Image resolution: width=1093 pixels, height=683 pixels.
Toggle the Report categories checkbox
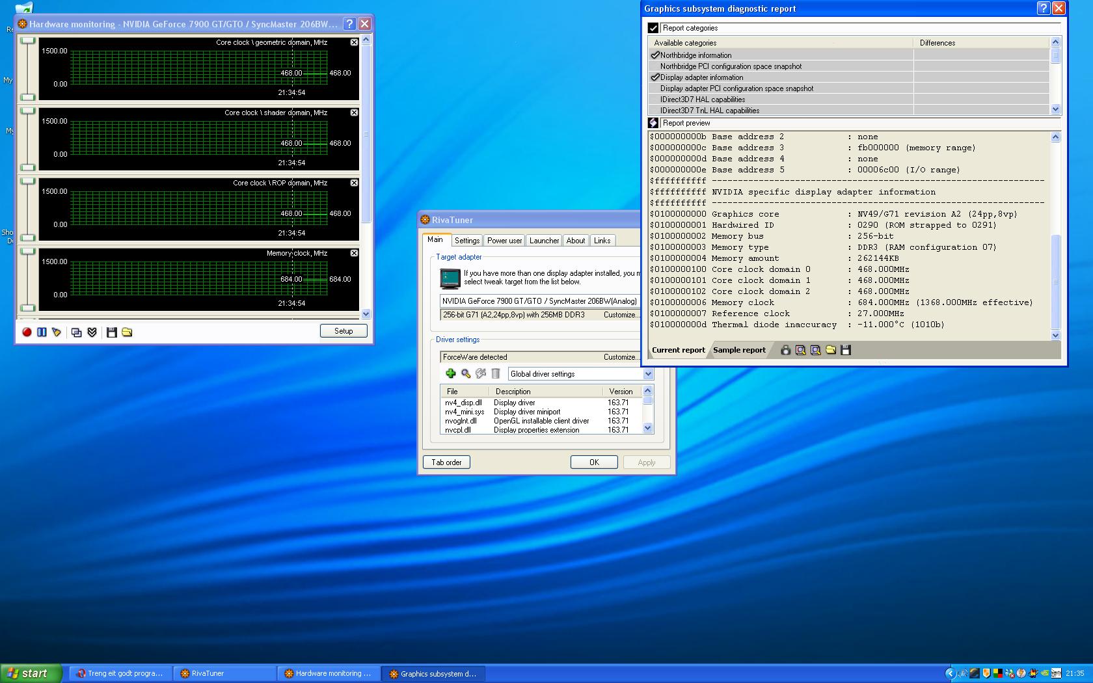point(653,28)
